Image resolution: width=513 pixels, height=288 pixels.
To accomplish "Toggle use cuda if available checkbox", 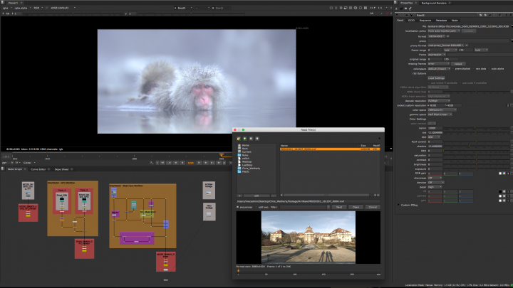I will (460, 83).
